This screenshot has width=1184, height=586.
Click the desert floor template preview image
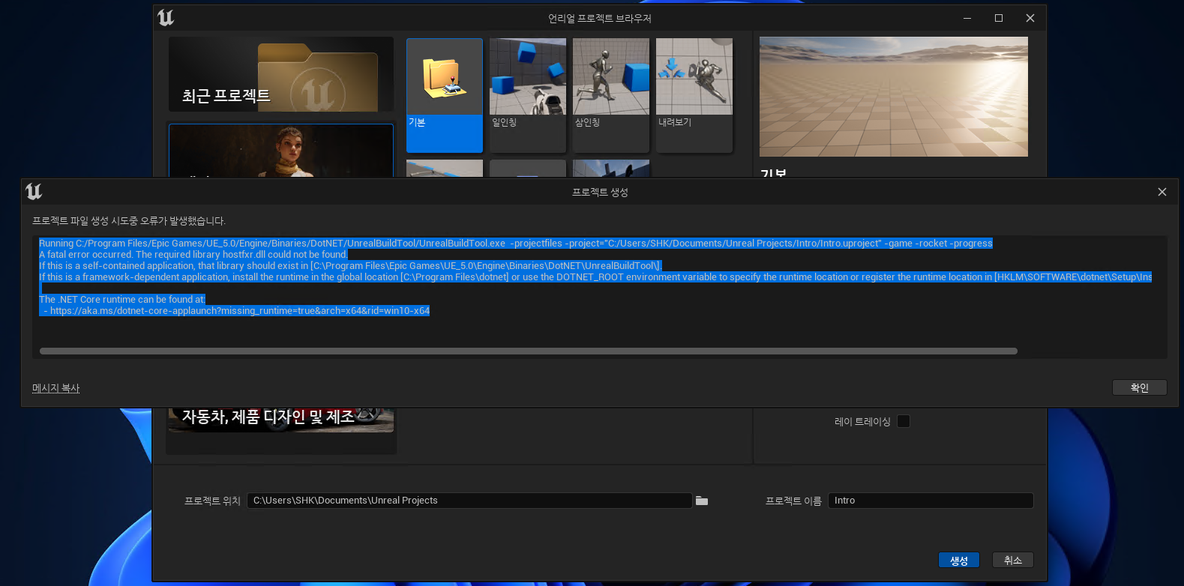pos(894,97)
